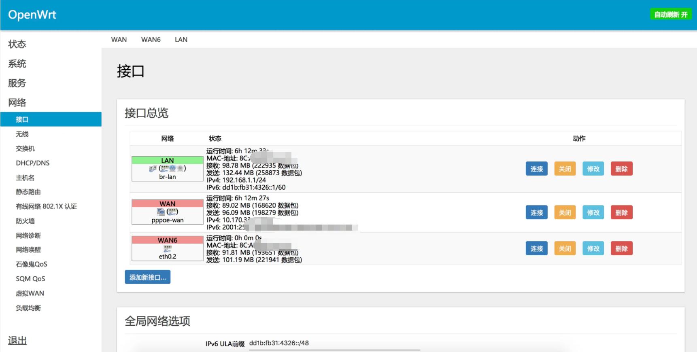Click the 添加新接口 button
The height and width of the screenshot is (352, 697).
pos(148,277)
